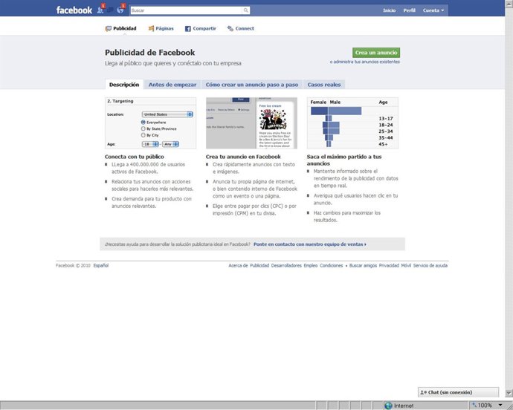
Task: Open friend requests notification icon
Action: pyautogui.click(x=100, y=10)
